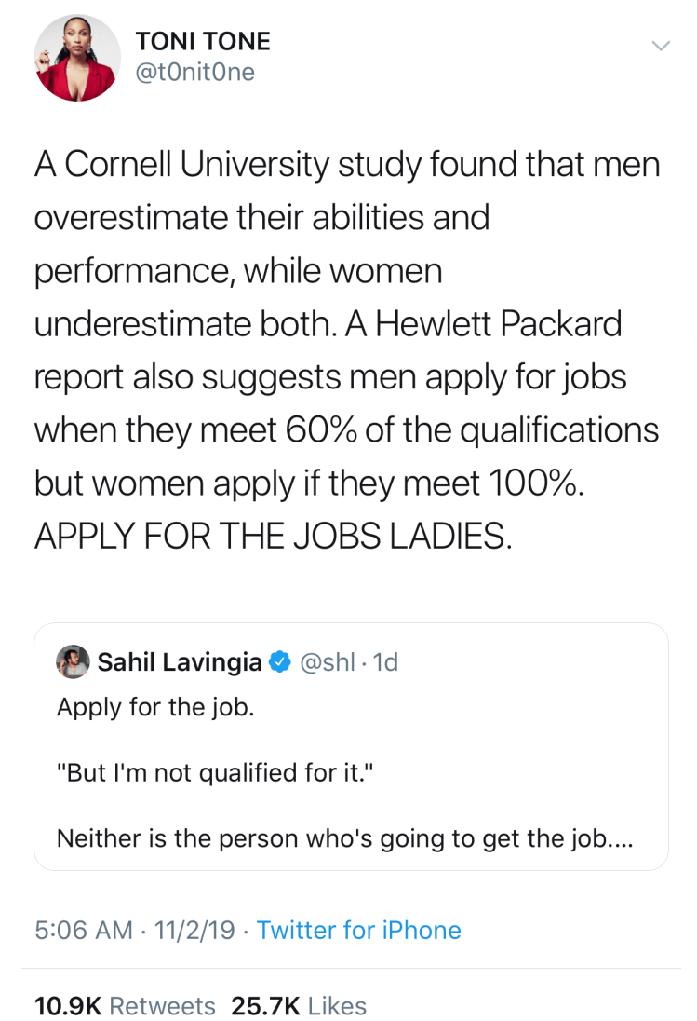Viewport: 697px width, 1021px height.
Task: Click the 5:06 AM tweet time
Action: (x=83, y=930)
